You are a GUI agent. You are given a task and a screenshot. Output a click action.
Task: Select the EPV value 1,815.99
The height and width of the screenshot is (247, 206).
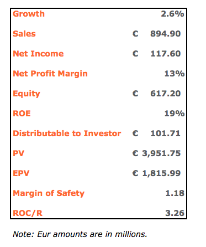click(x=161, y=173)
